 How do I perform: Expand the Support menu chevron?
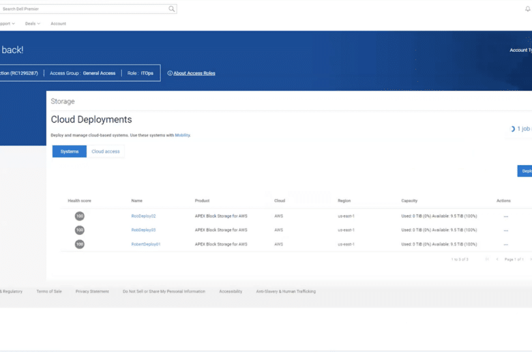[x=13, y=24]
